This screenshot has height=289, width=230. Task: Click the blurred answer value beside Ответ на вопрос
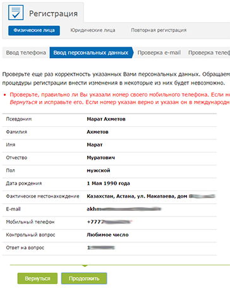click(x=101, y=248)
